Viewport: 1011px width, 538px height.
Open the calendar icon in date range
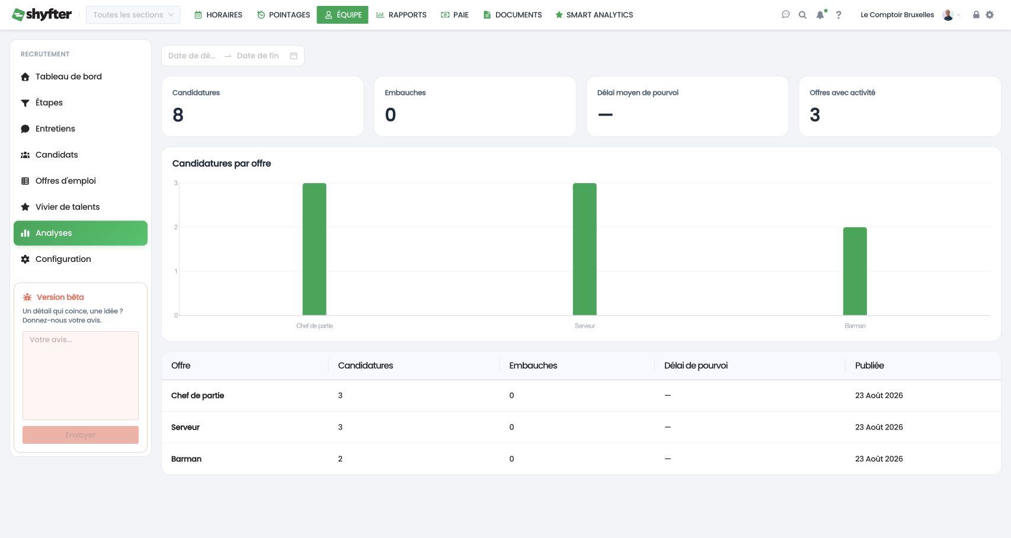pyautogui.click(x=293, y=56)
